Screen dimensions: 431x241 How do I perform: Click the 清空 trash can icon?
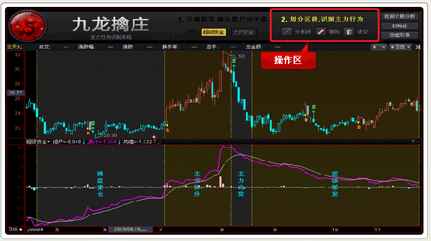349,31
